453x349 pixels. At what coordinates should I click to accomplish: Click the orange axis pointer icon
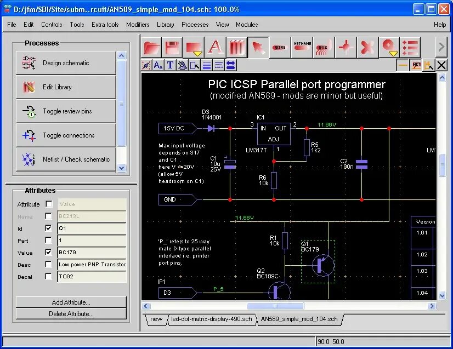[x=429, y=65]
